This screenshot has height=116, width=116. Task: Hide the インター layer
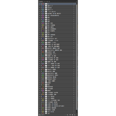point(40,12)
